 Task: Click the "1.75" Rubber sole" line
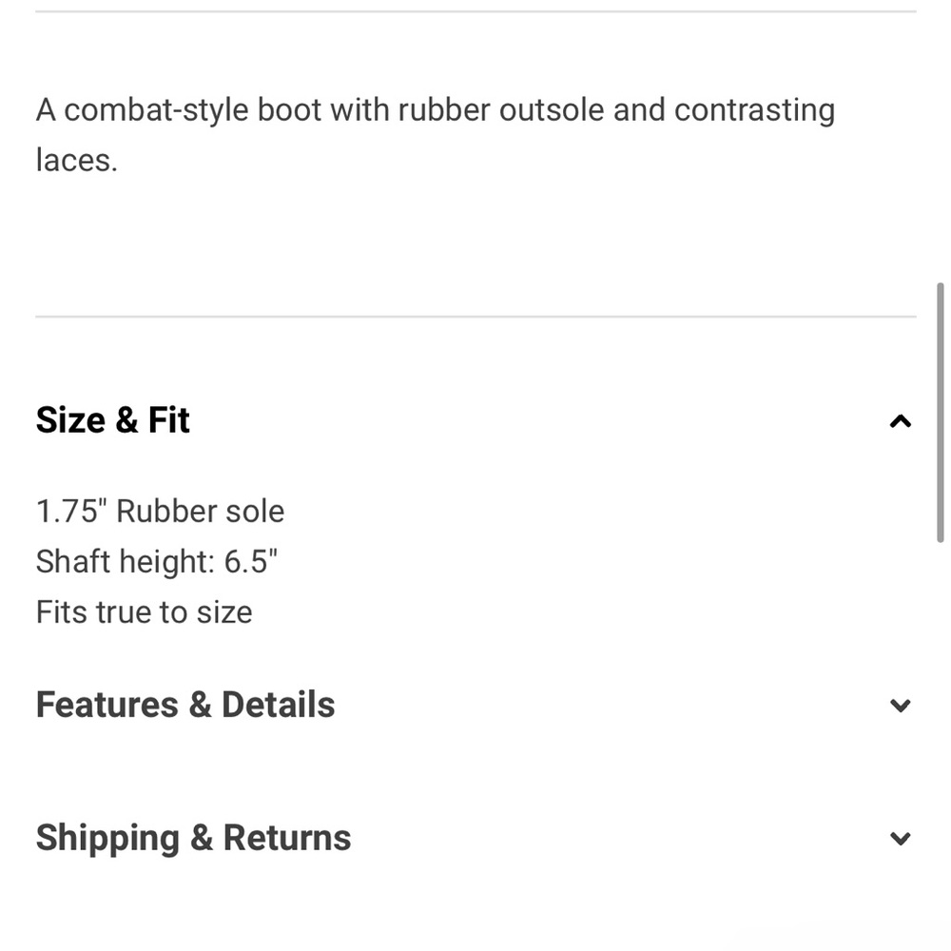tap(160, 512)
